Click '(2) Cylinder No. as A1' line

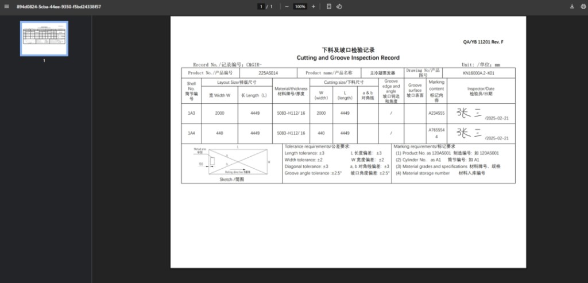click(x=437, y=160)
